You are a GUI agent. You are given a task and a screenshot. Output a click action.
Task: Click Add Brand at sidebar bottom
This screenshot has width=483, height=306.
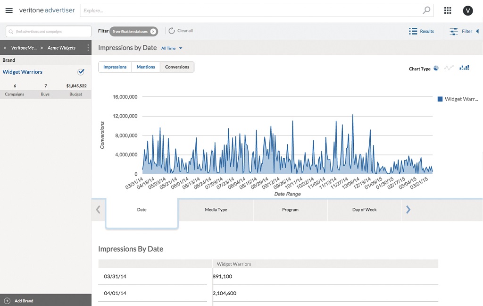24,301
